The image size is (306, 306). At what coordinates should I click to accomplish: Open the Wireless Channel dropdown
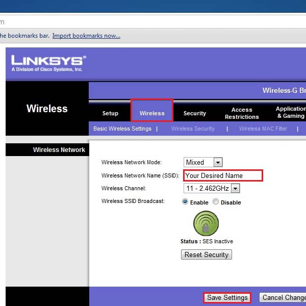point(212,188)
